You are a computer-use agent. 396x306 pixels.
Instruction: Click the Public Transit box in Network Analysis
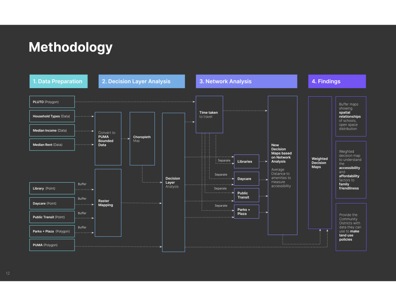coord(246,195)
